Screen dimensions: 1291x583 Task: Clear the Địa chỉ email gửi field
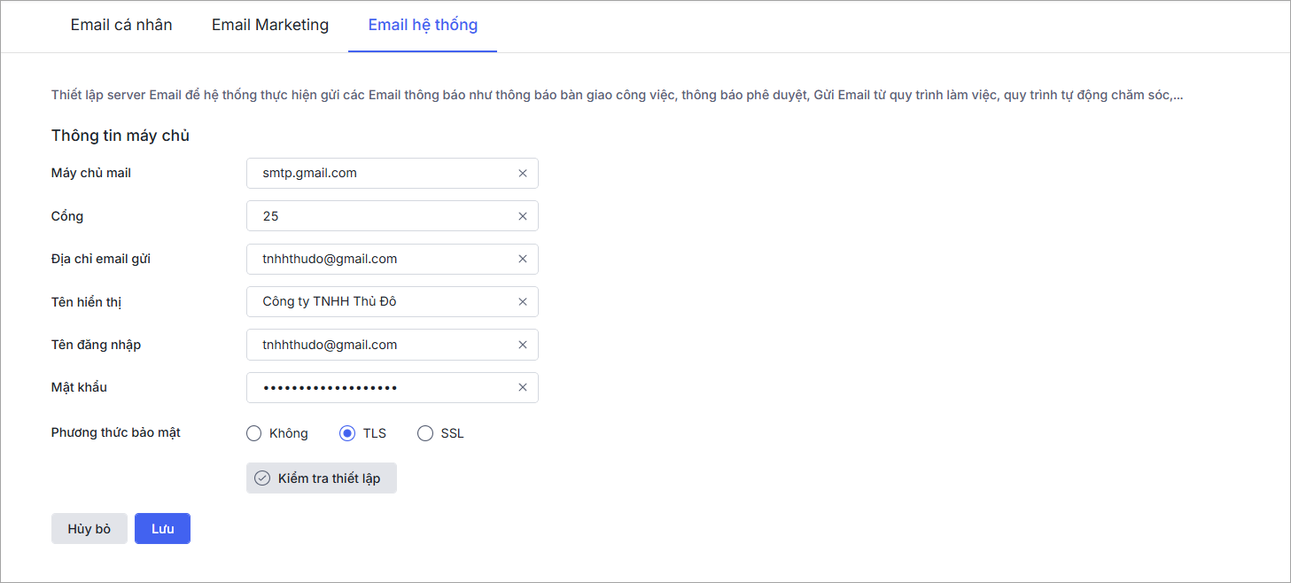point(523,259)
